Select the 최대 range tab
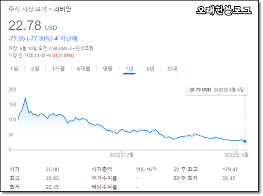This screenshot has height=196, width=263. 172,69
